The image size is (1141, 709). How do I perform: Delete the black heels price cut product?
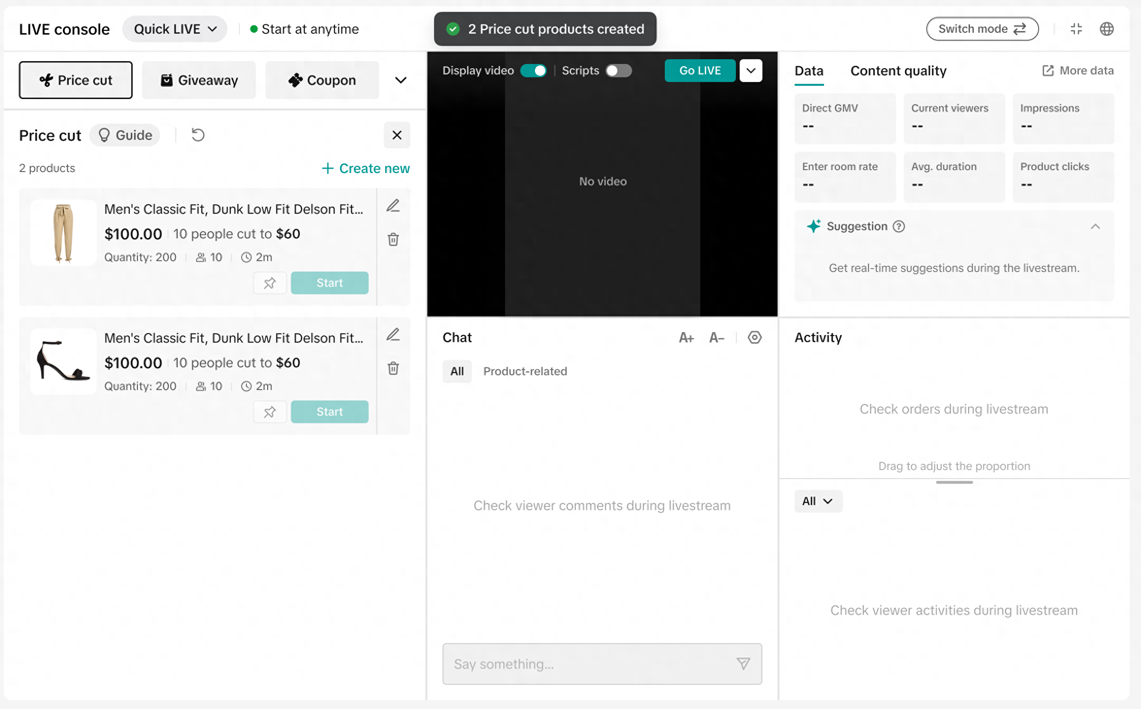coord(393,368)
